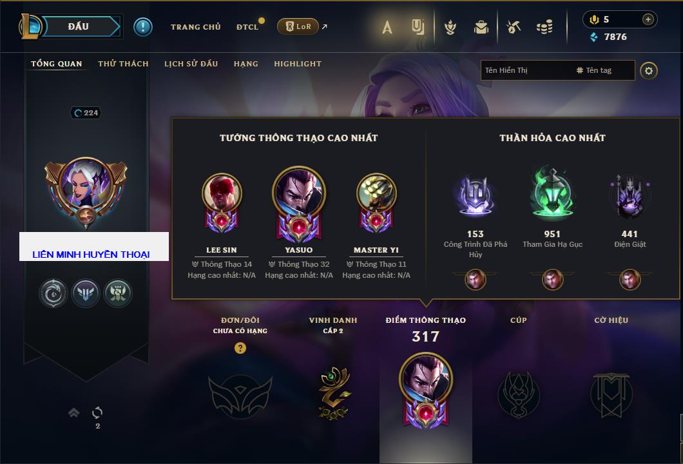
Task: Click the refresh arrows icon above 2
Action: [x=97, y=412]
